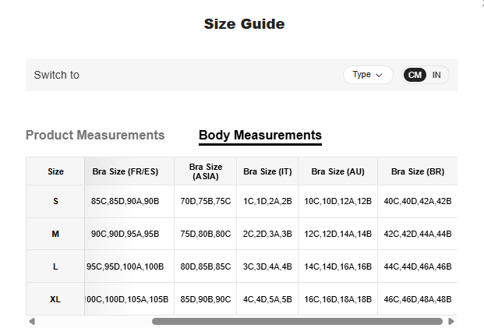This screenshot has width=484, height=328.
Task: Switch units to IN
Action: coord(436,75)
